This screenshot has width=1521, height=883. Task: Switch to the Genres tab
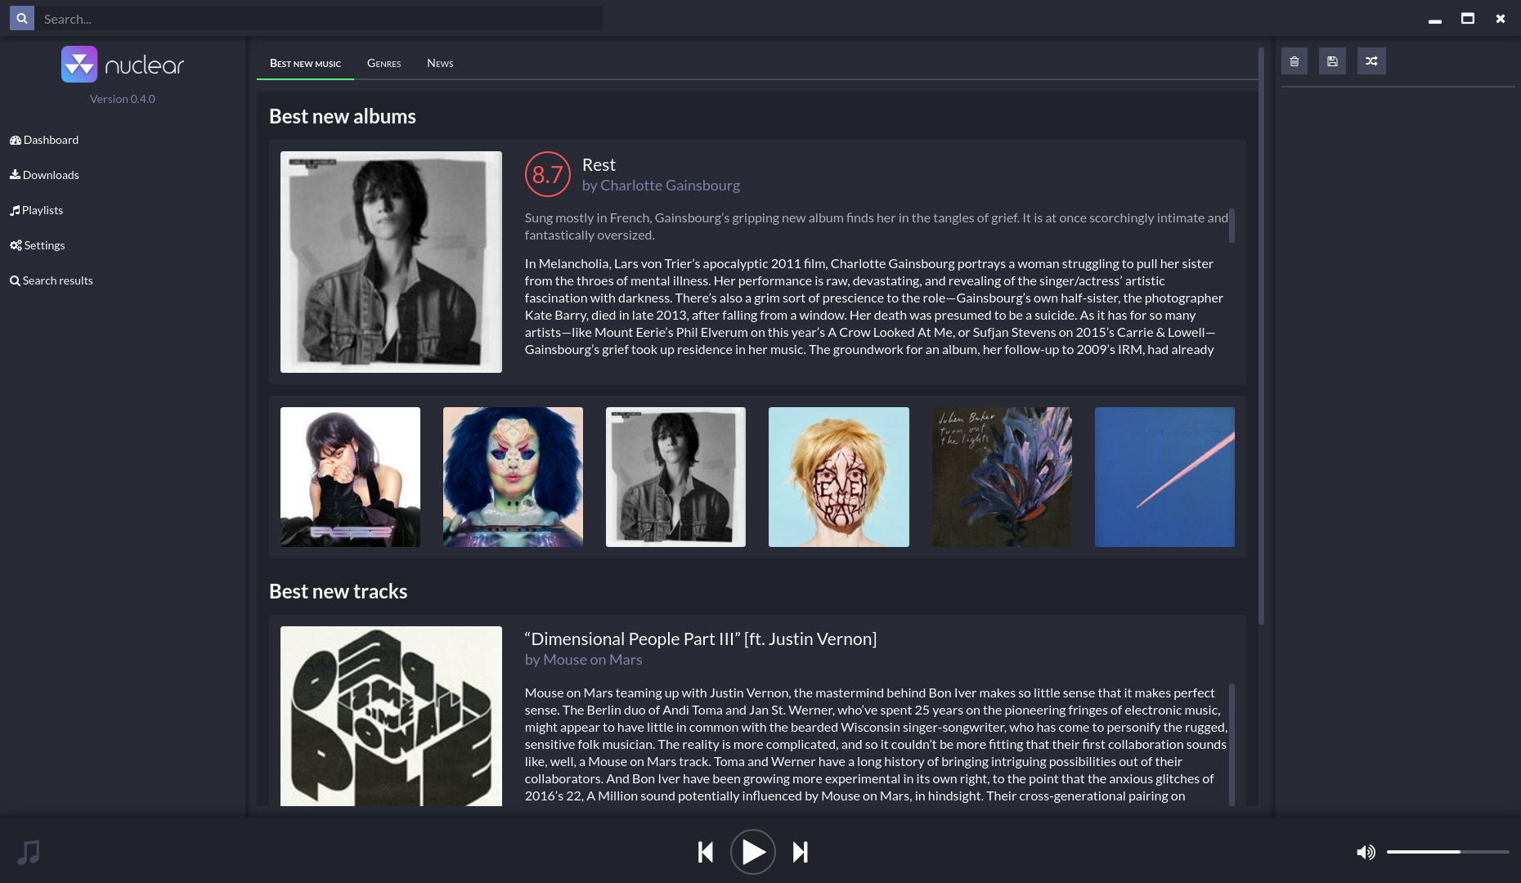tap(384, 63)
